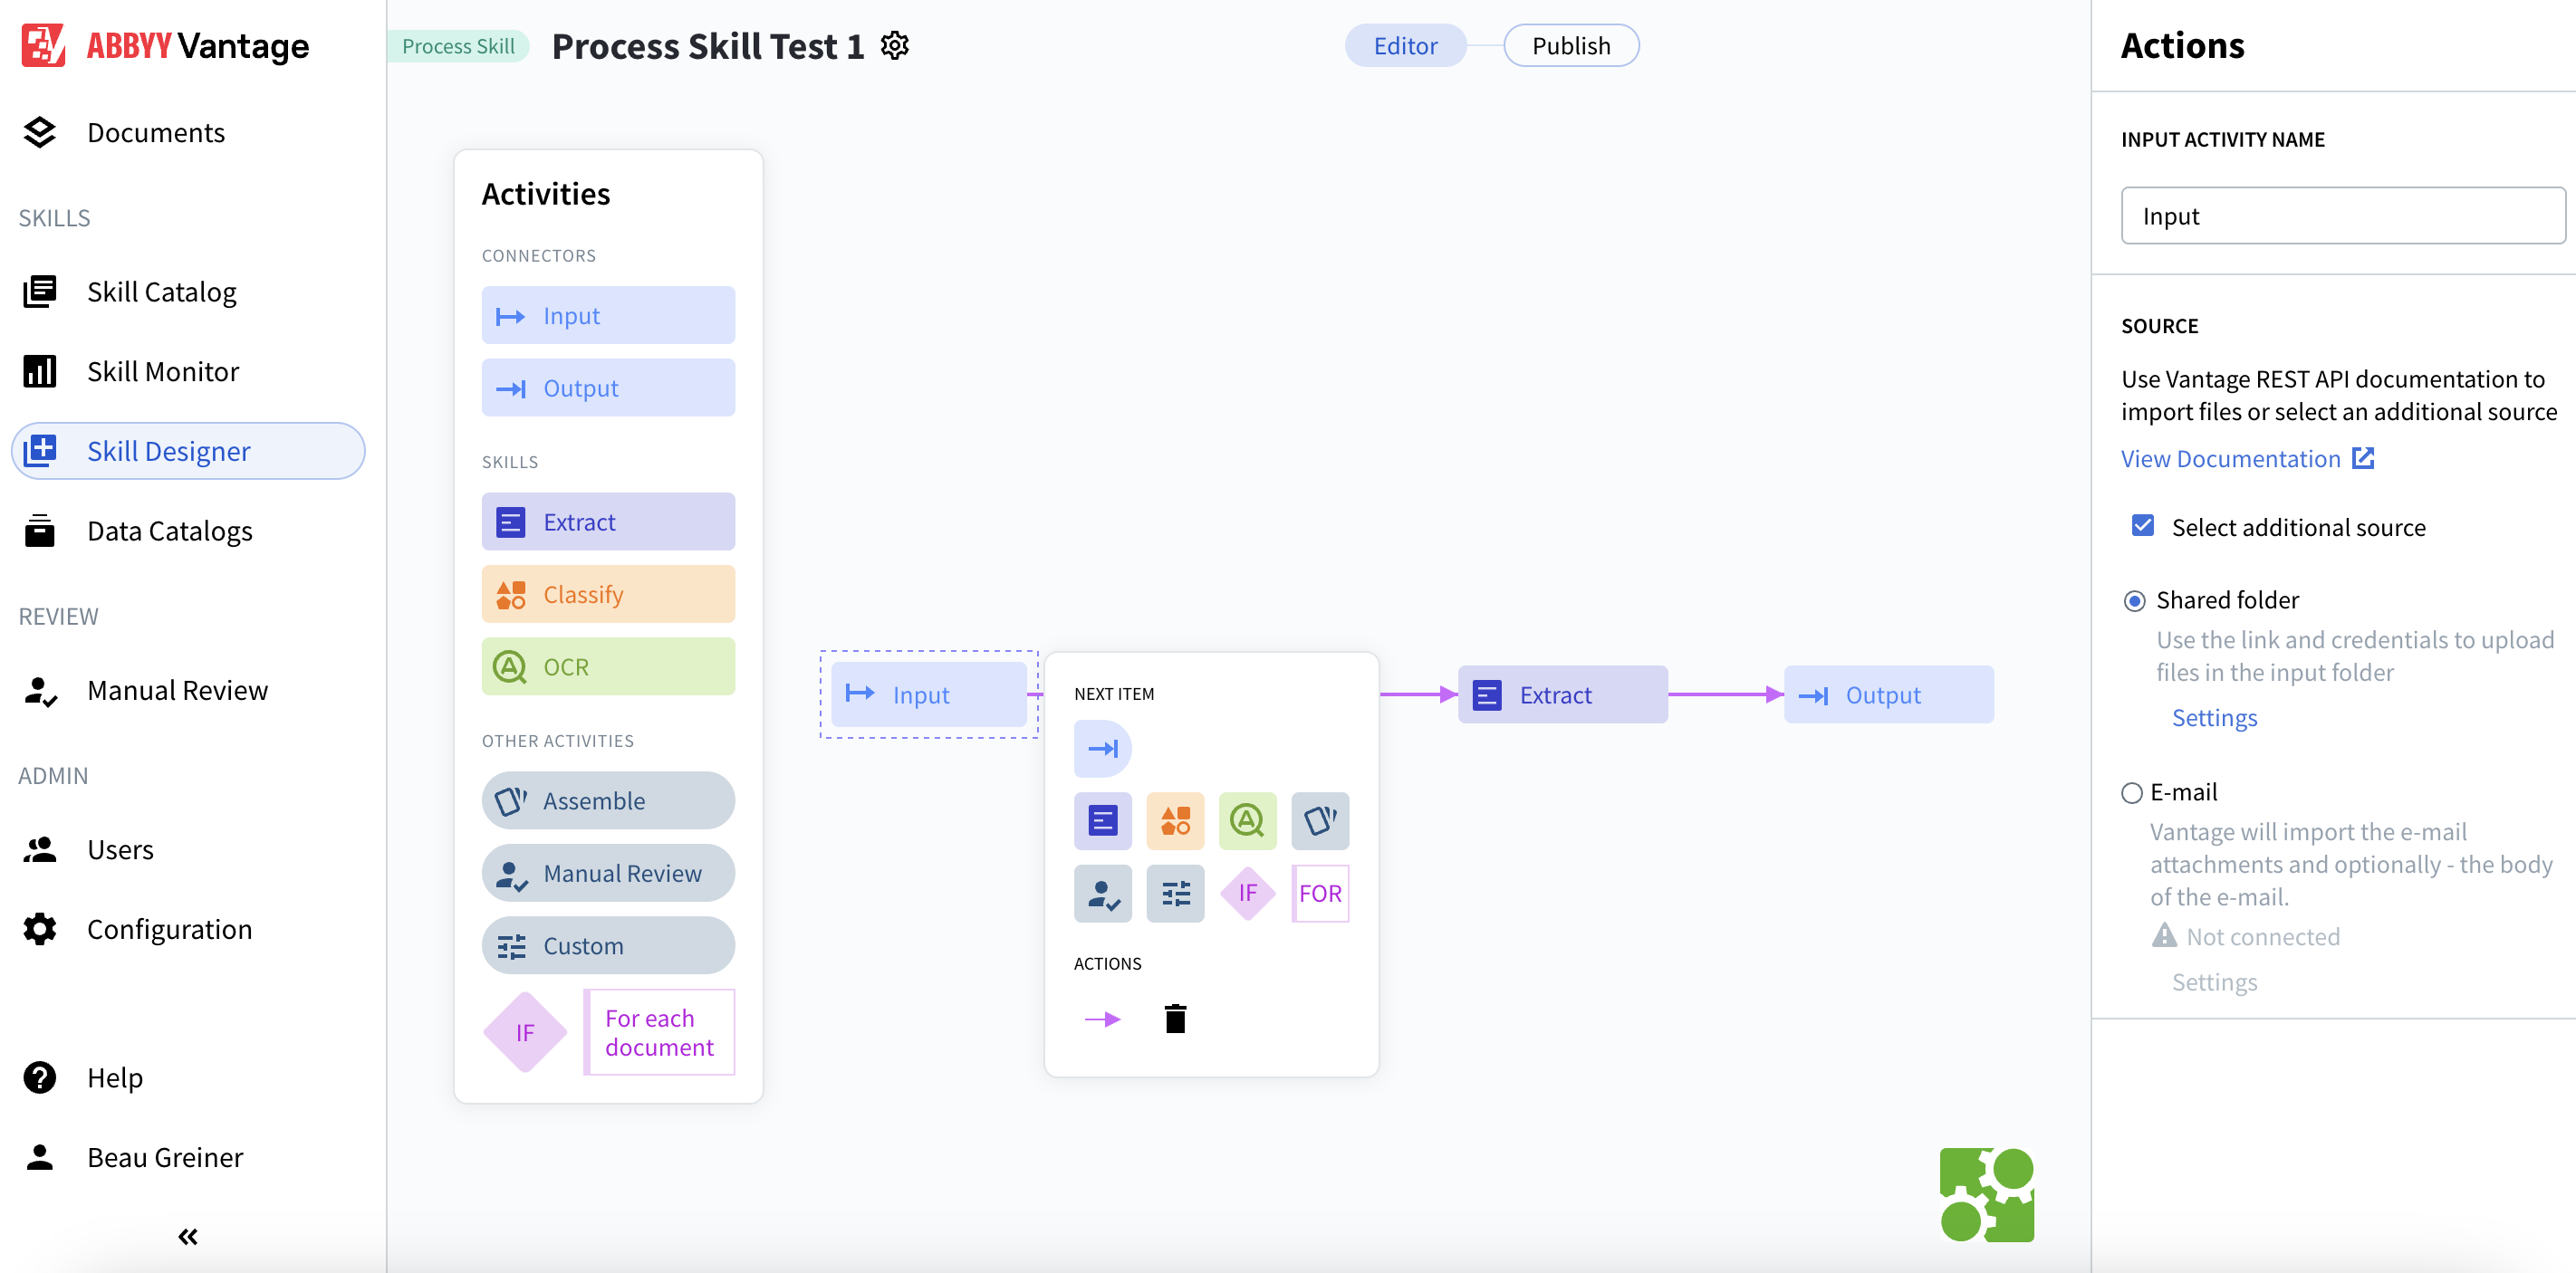Switch to the Publish tab
The image size is (2576, 1273).
coord(1571,45)
